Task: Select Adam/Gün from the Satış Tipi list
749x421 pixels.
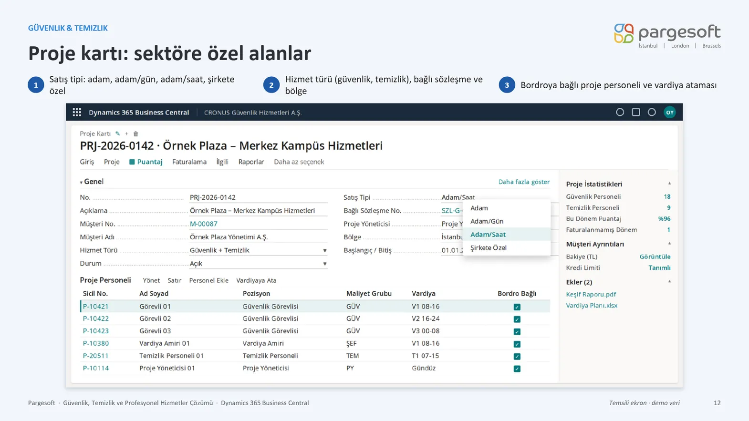Action: click(x=506, y=221)
